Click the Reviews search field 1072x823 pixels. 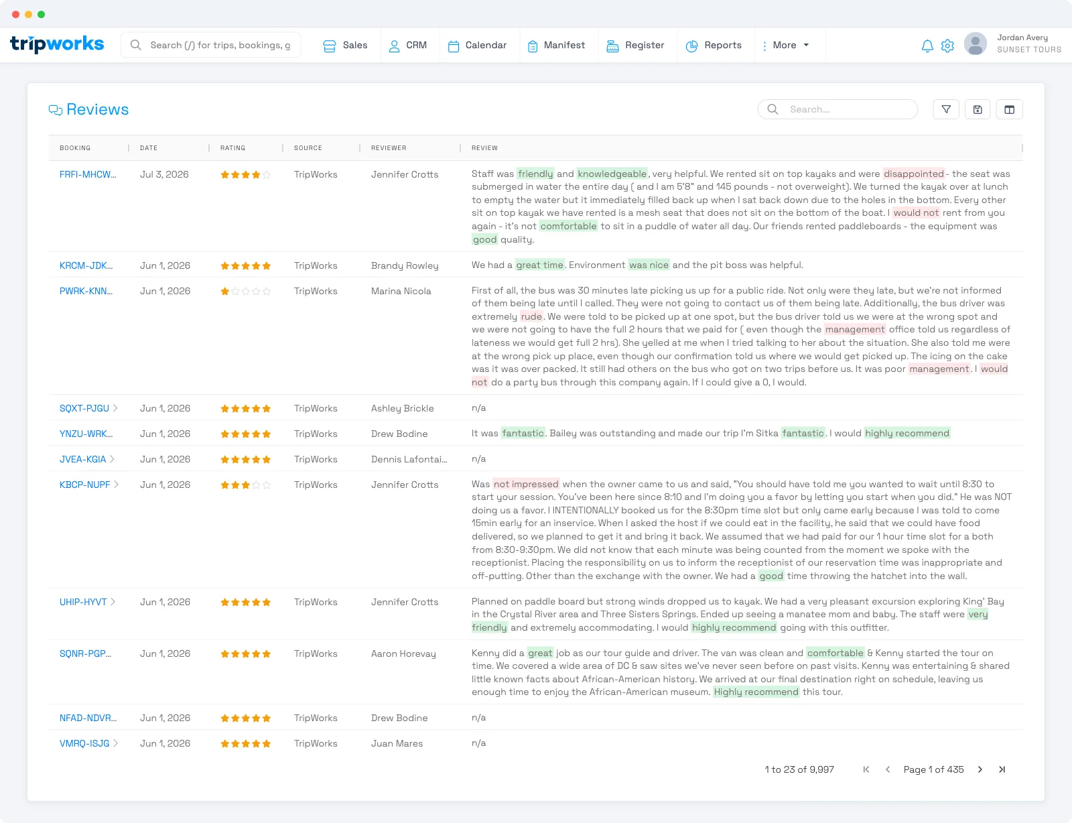click(x=837, y=109)
